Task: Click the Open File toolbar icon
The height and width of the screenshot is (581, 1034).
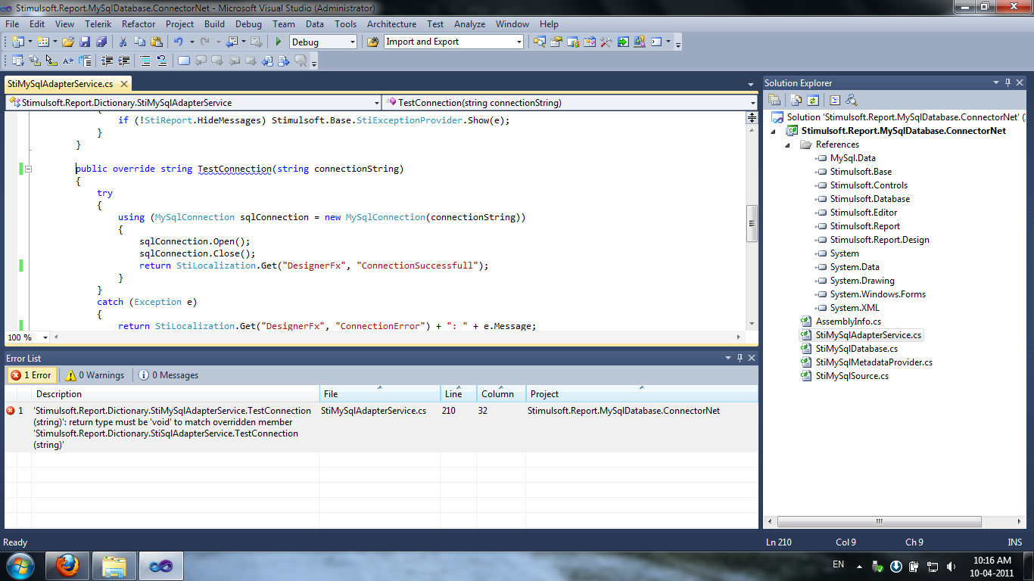Action: click(x=68, y=42)
